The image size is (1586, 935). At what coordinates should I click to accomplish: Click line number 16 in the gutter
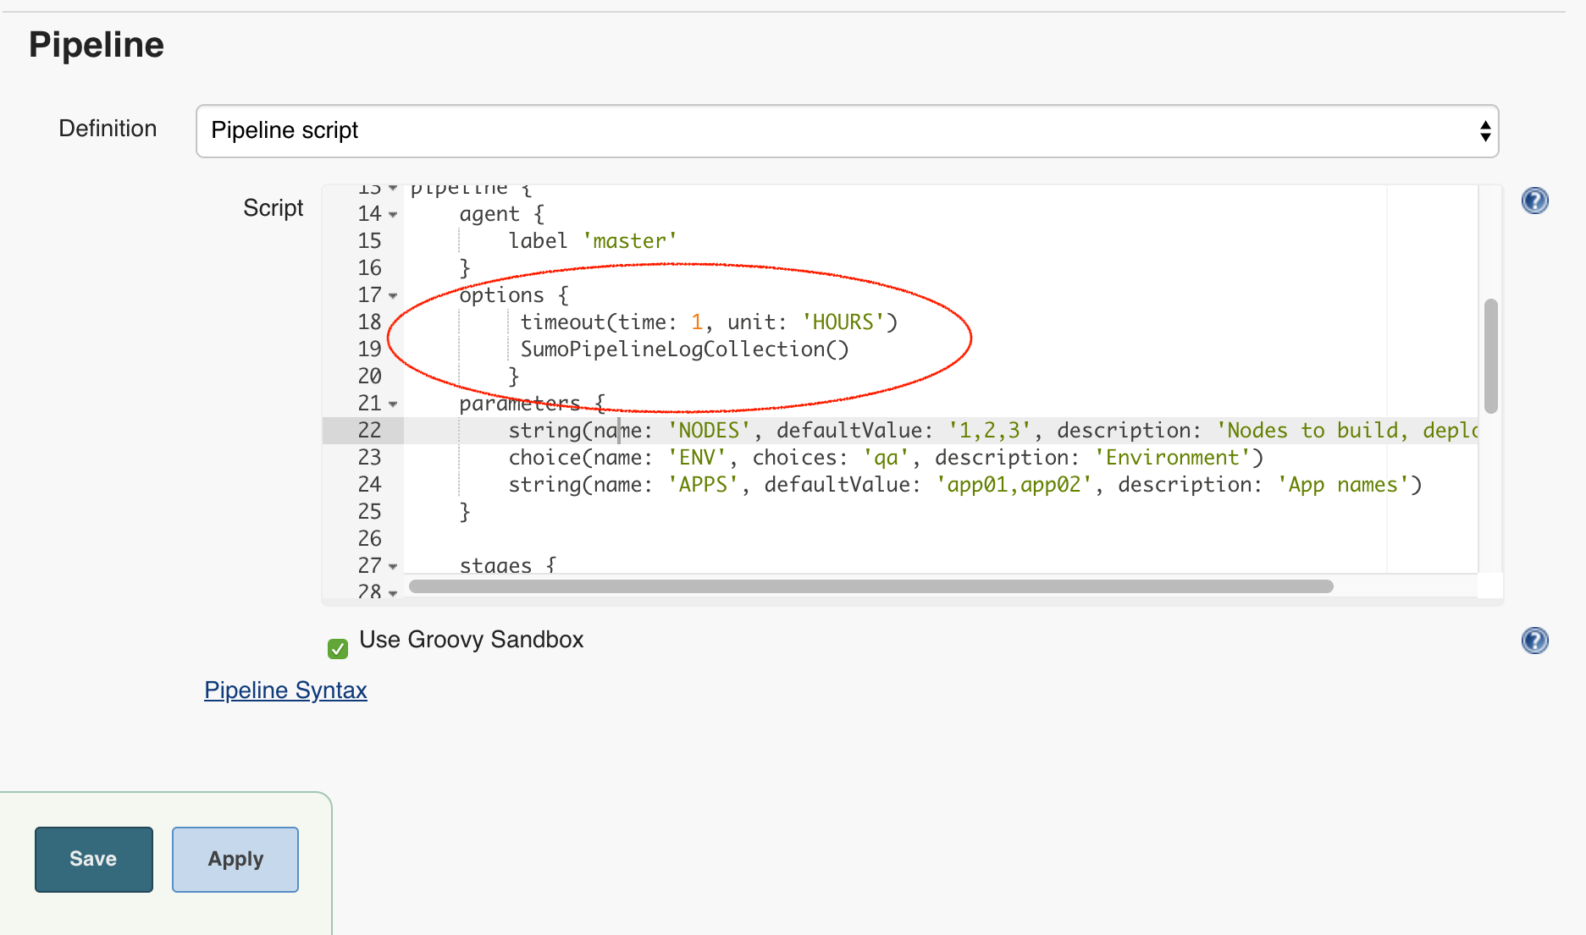click(369, 268)
